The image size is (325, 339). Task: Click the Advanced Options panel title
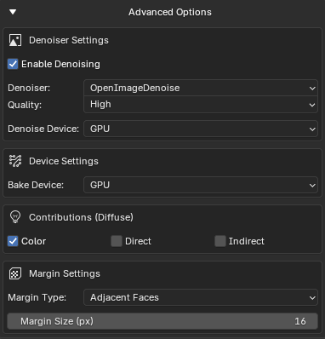coord(170,12)
